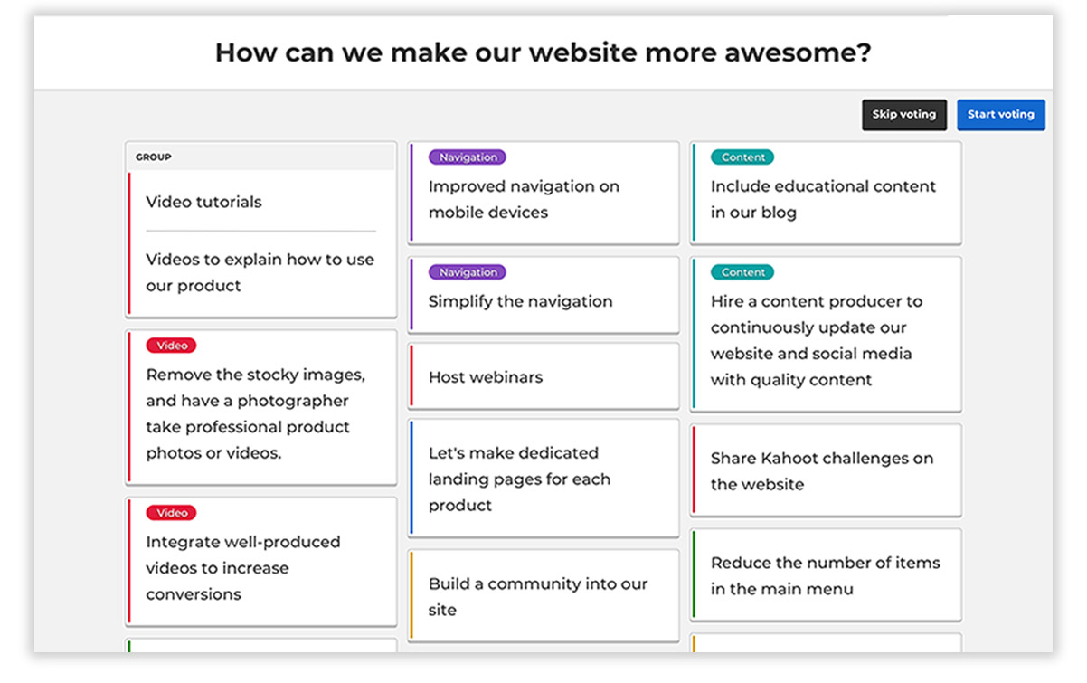The image size is (1087, 683).
Task: Click Video tag on stocky images card
Action: (172, 346)
